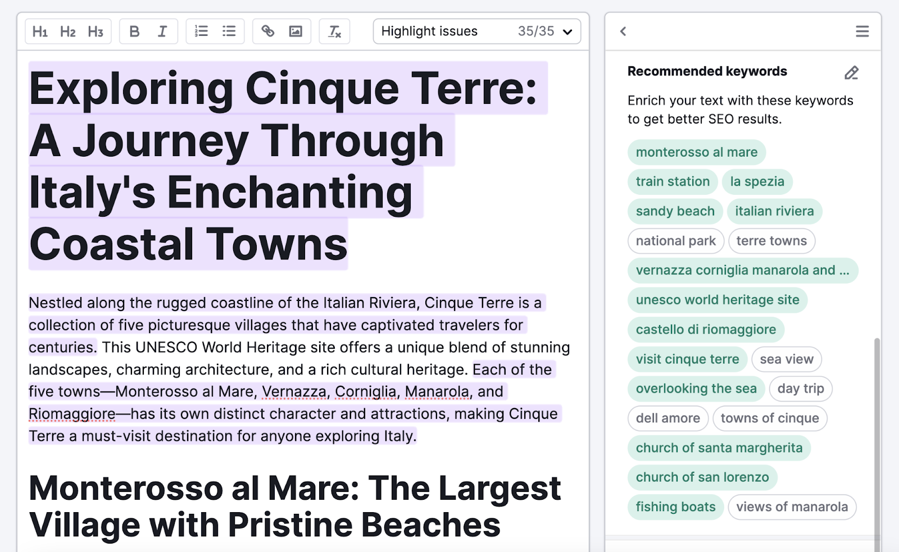899x552 pixels.
Task: Select the 'fishing boats' keyword
Action: (675, 507)
